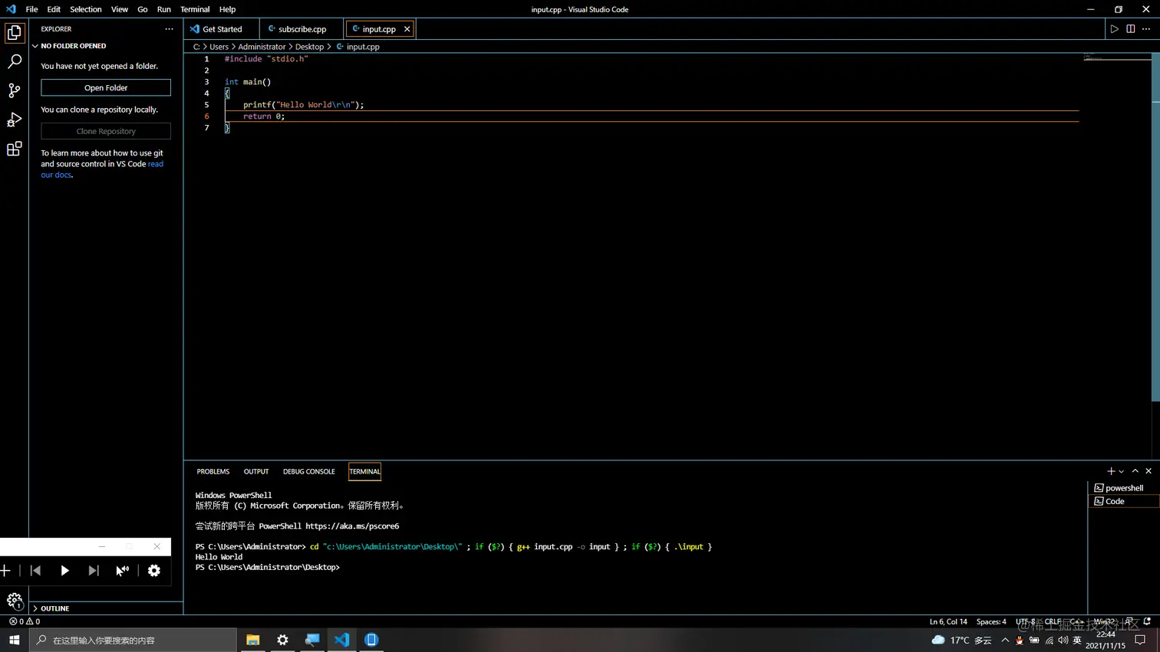Run the code with the play icon

point(1114,29)
